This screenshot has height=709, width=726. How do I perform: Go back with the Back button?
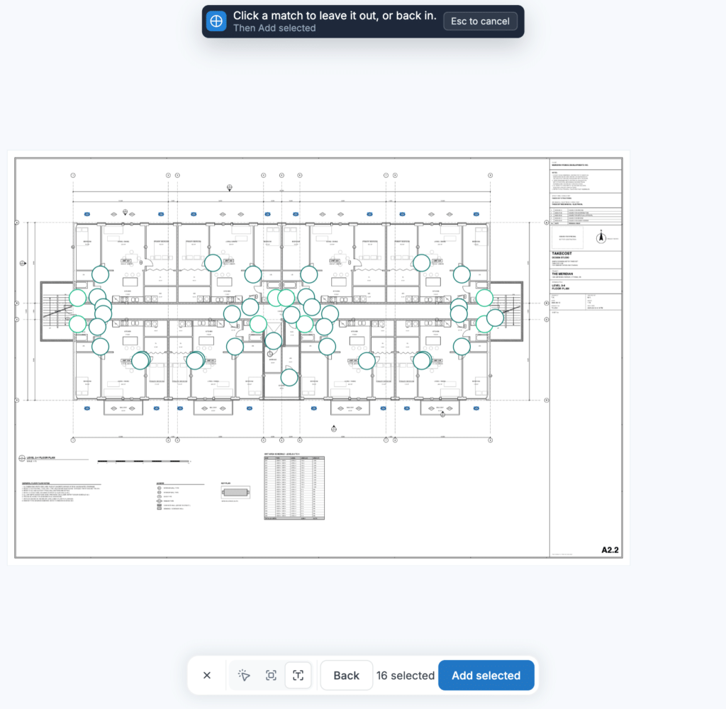tap(346, 675)
